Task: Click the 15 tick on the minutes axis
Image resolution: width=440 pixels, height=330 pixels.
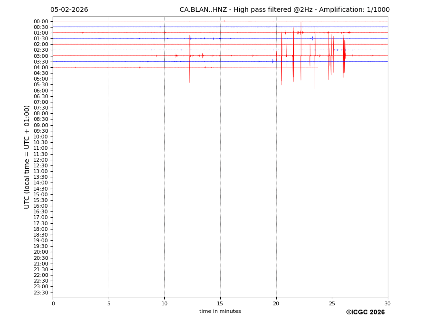Action: (220, 303)
